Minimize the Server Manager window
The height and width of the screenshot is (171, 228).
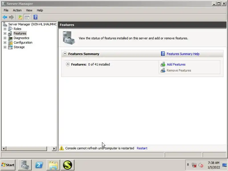pos(214,4)
